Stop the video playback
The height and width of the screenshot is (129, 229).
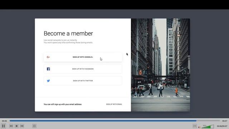point(16,126)
